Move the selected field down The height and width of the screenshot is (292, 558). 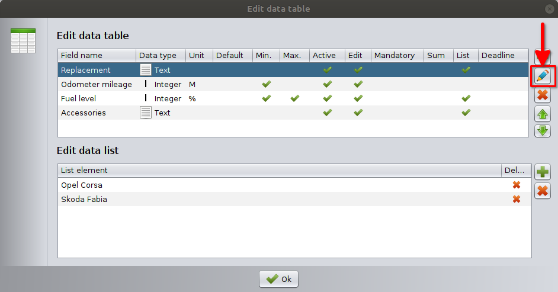543,130
